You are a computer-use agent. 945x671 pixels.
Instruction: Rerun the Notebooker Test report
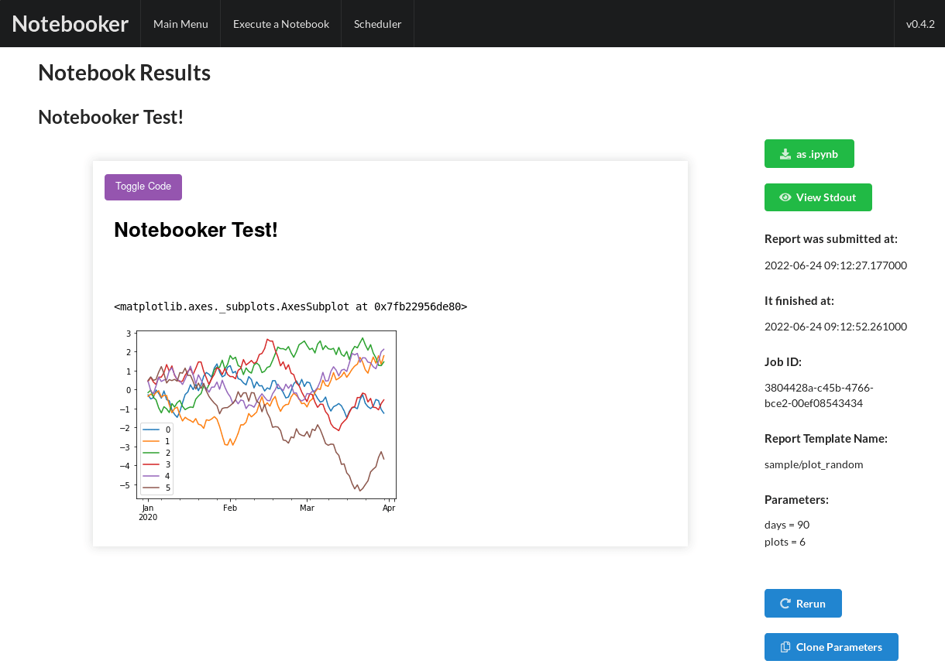click(x=802, y=603)
